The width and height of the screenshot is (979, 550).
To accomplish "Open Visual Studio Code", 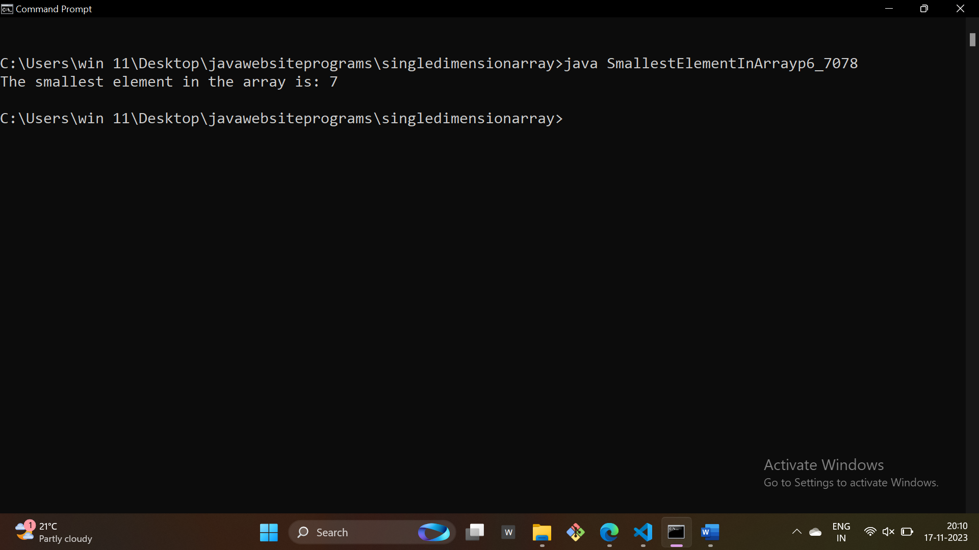I will click(643, 532).
